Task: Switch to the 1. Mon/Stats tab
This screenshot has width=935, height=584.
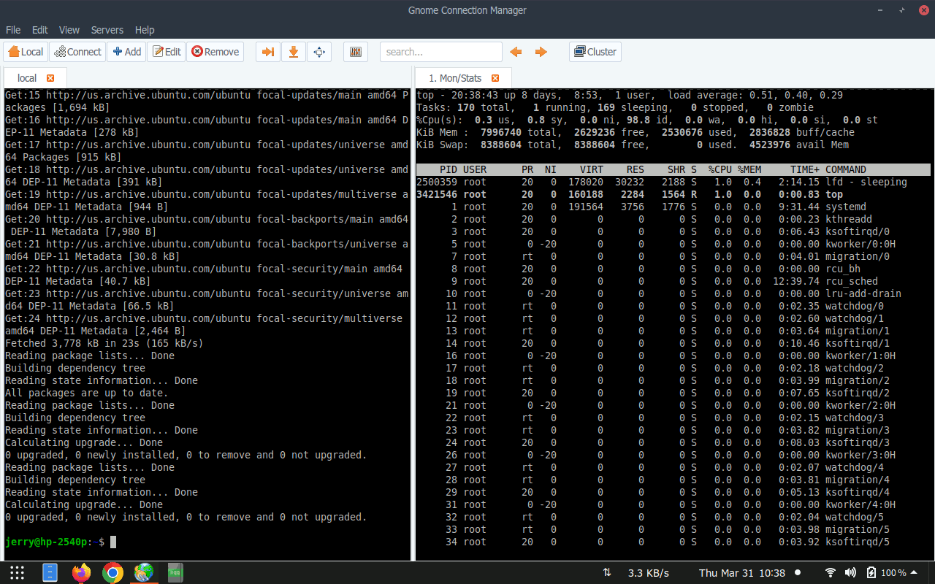Action: [x=455, y=78]
